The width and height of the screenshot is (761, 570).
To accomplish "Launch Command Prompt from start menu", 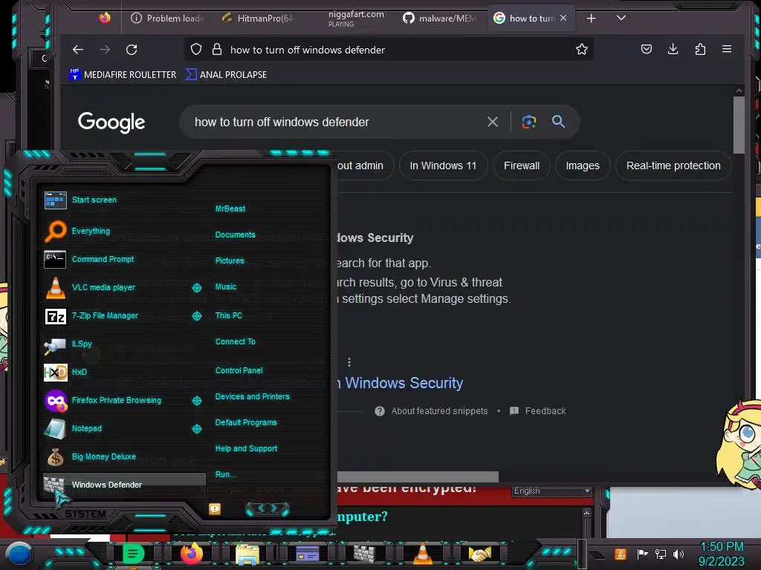I will coord(103,259).
